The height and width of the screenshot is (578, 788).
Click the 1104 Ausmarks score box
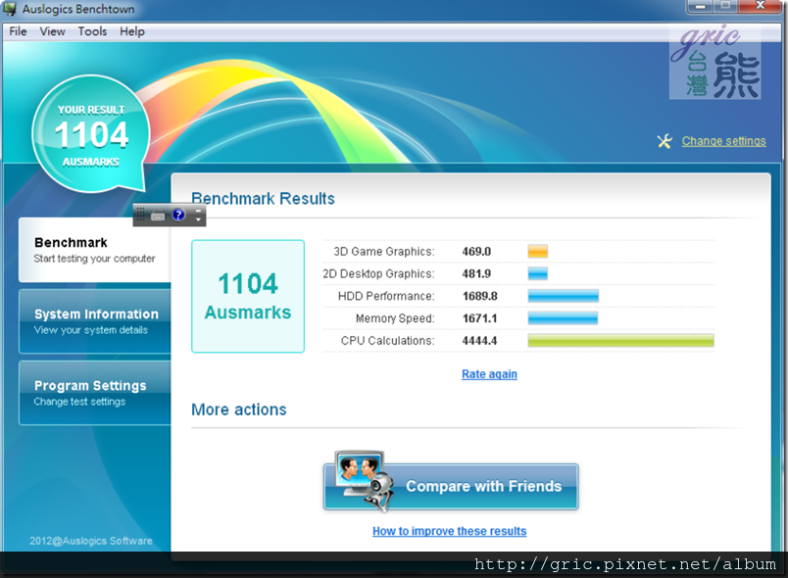pos(248,296)
